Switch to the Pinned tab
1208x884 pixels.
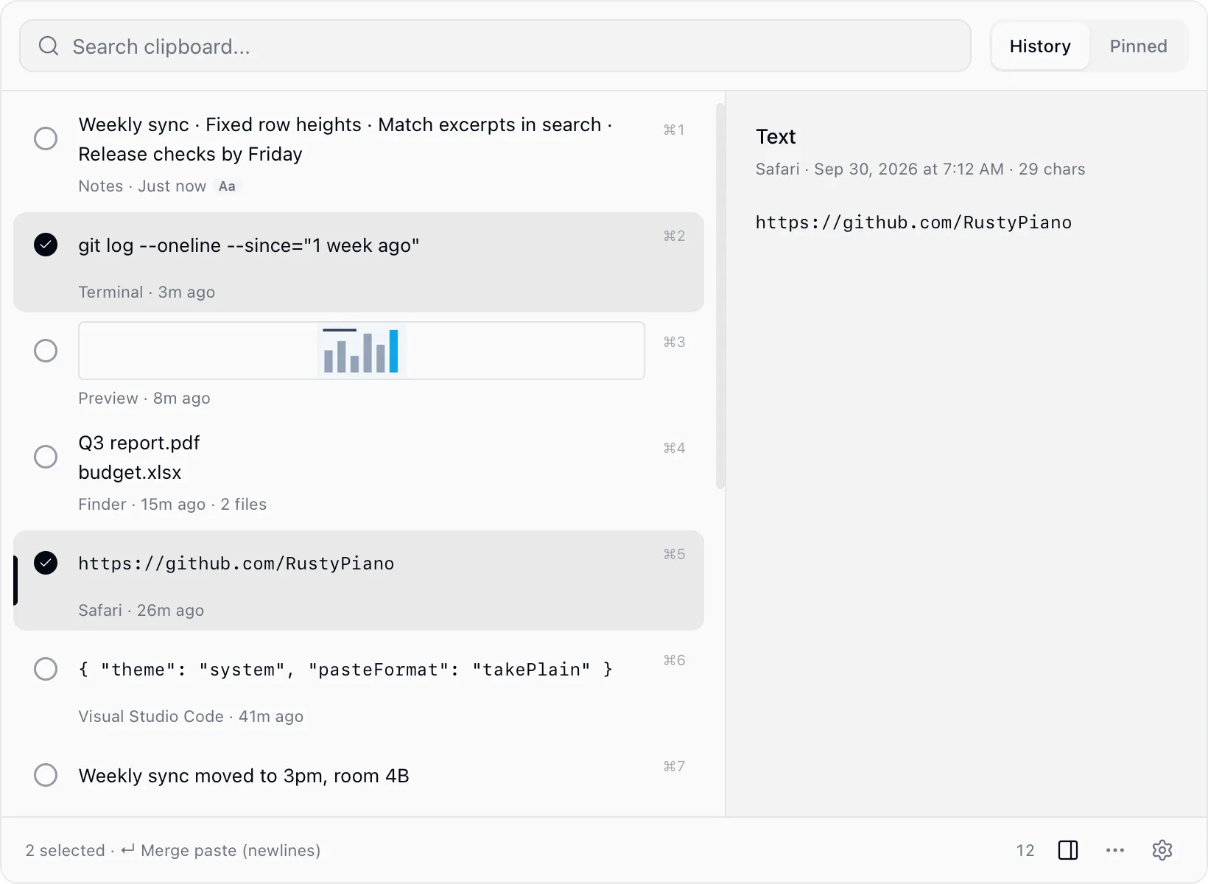(1138, 46)
